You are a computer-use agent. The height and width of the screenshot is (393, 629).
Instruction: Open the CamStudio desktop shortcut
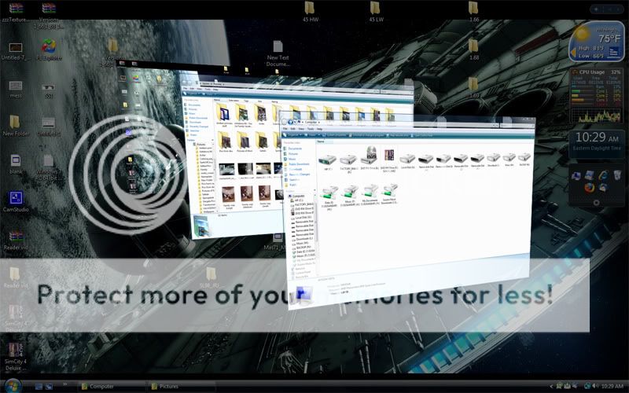point(15,200)
